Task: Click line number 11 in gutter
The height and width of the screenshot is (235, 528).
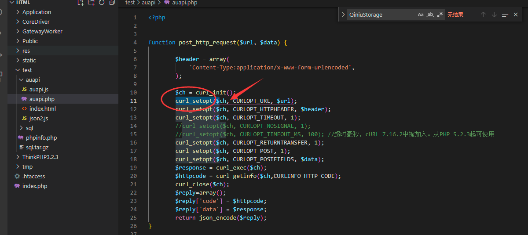Action: tap(134, 101)
